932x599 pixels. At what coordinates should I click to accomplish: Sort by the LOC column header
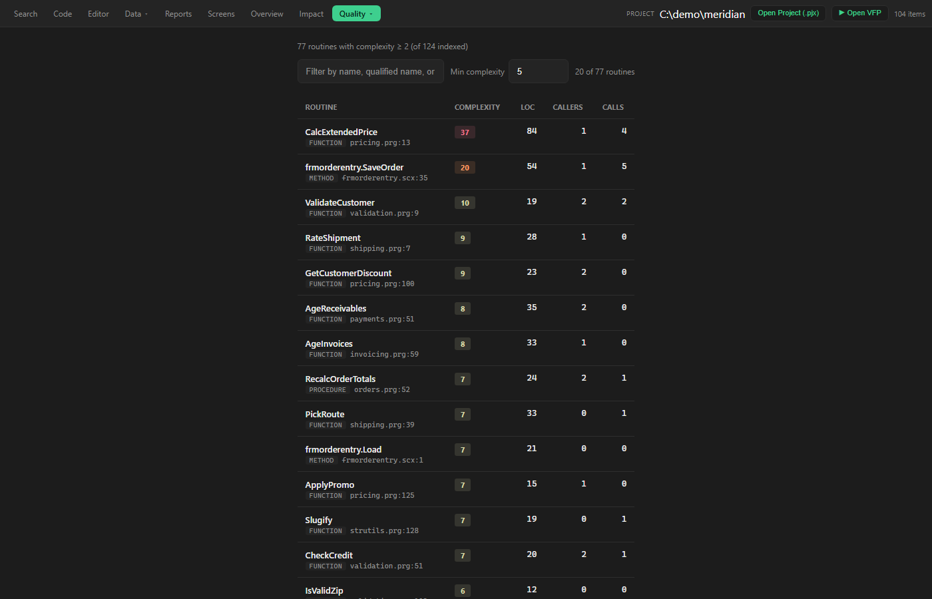tap(528, 107)
